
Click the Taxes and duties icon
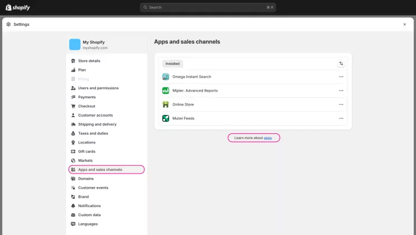pyautogui.click(x=73, y=133)
